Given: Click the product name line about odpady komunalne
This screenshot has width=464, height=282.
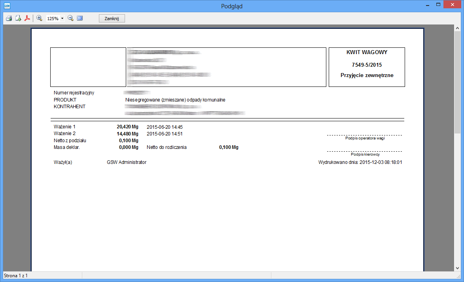Looking at the screenshot, I should coord(175,100).
